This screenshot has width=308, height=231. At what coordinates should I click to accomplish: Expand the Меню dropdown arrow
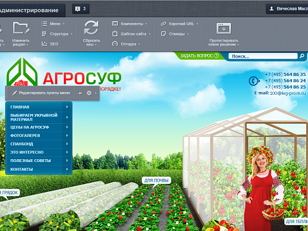click(63, 24)
